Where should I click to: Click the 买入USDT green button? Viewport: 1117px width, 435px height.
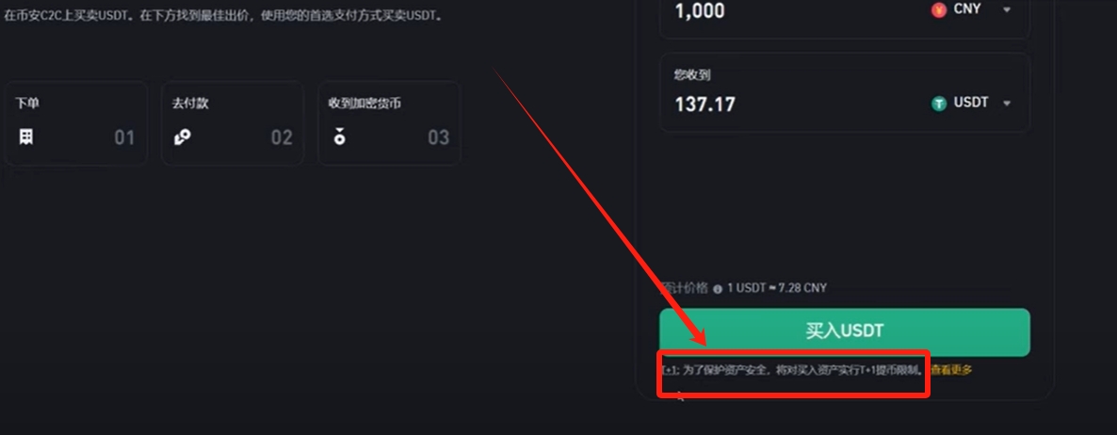(x=844, y=331)
